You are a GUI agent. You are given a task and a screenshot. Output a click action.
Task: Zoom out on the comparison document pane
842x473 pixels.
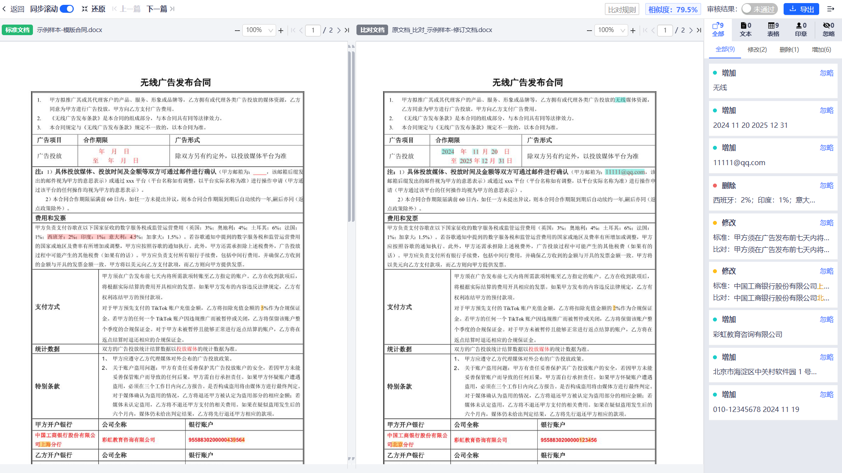click(x=589, y=30)
